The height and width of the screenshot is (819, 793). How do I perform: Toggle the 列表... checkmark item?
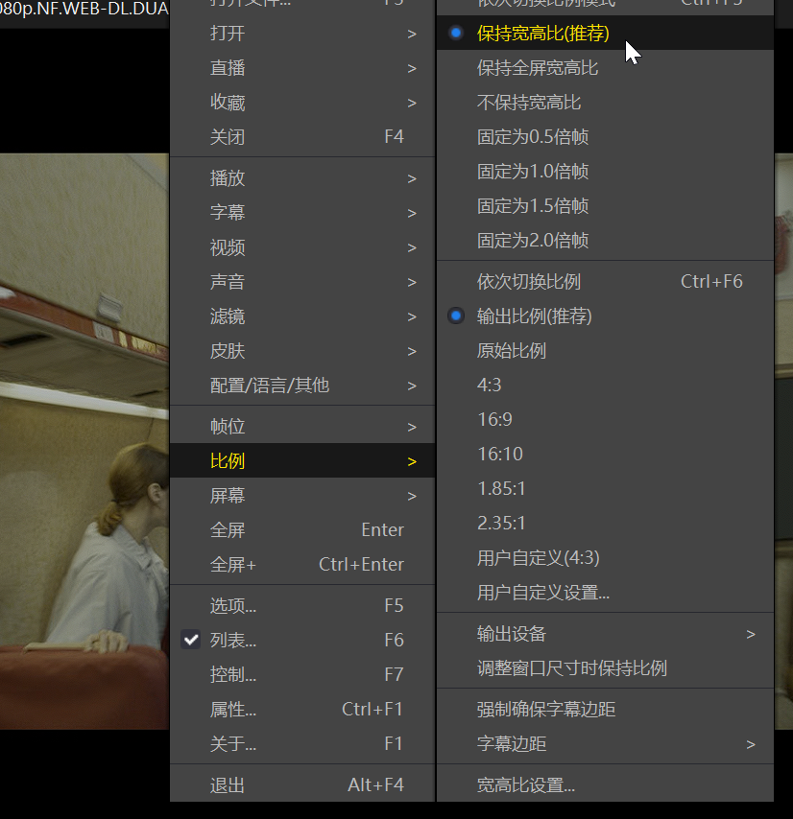[302, 640]
